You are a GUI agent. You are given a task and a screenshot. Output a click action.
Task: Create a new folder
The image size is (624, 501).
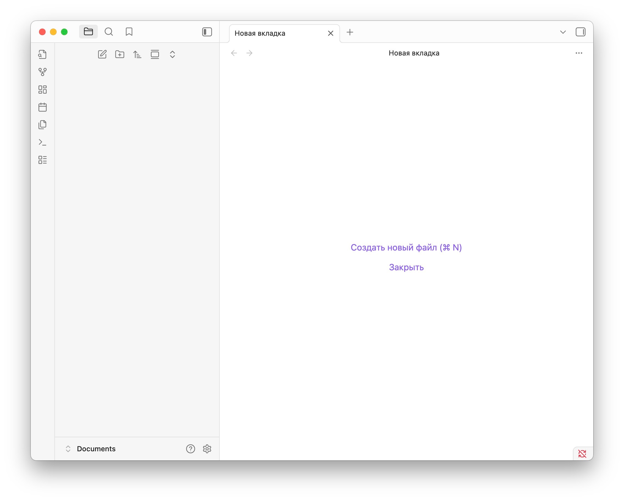(x=120, y=54)
